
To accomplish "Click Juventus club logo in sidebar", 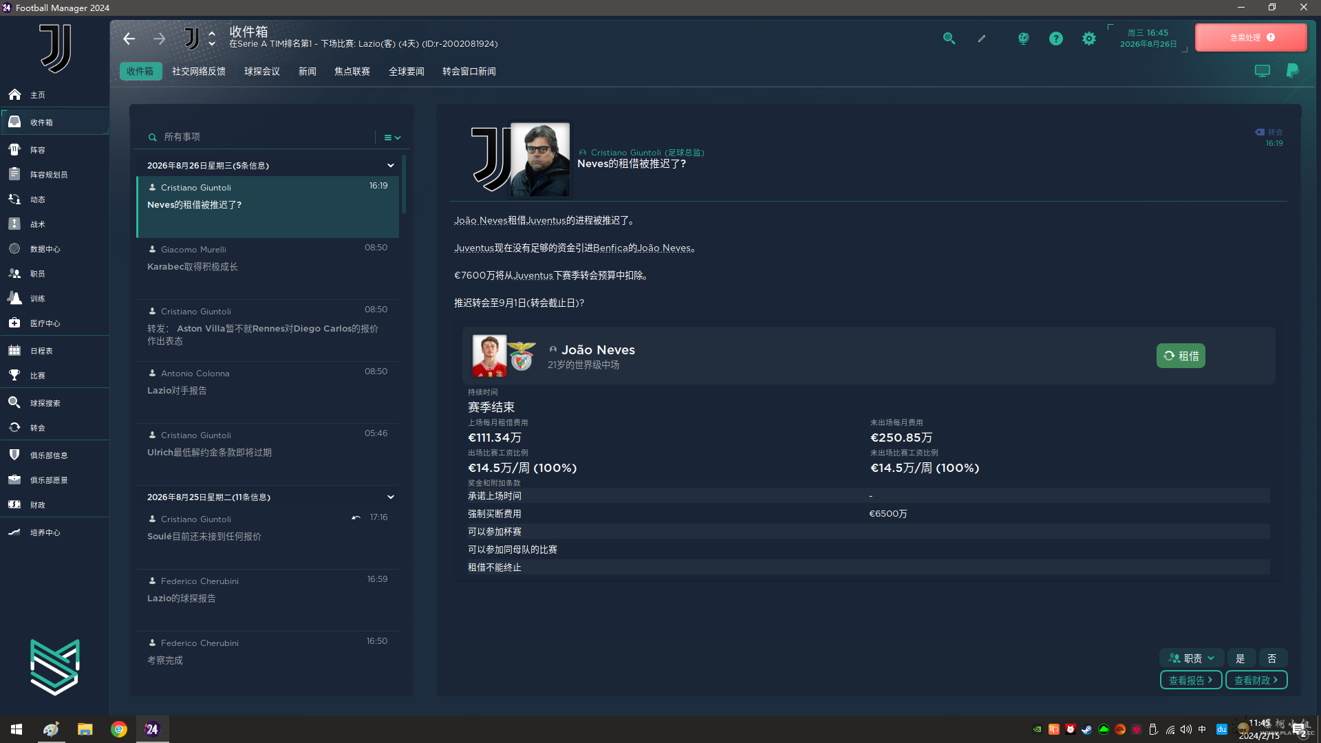I will click(x=55, y=49).
